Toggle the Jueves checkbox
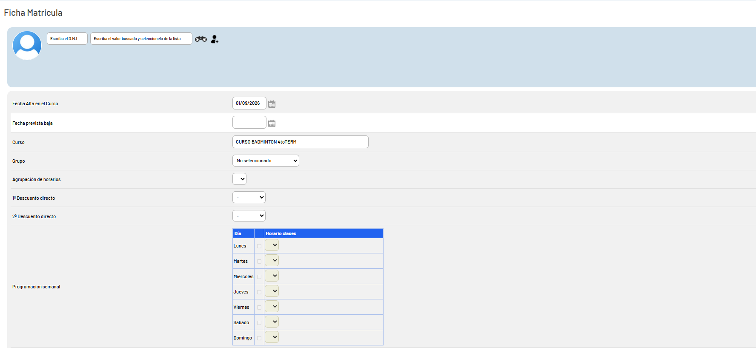 [x=259, y=292]
